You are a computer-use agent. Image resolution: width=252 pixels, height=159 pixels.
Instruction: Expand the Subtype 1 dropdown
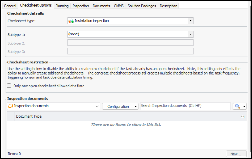[x=190, y=34]
